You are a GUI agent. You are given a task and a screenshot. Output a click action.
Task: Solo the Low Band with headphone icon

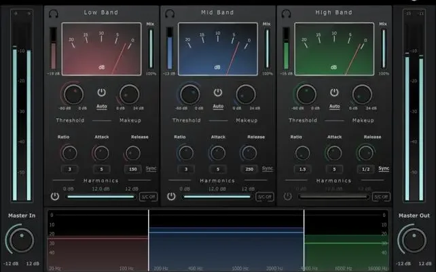(52, 13)
